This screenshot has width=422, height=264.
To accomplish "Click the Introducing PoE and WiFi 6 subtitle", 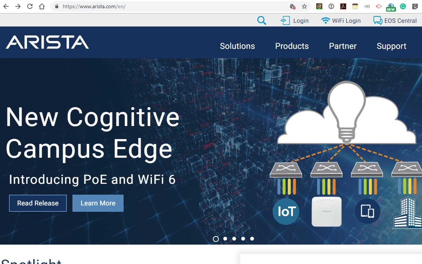I will tap(92, 180).
